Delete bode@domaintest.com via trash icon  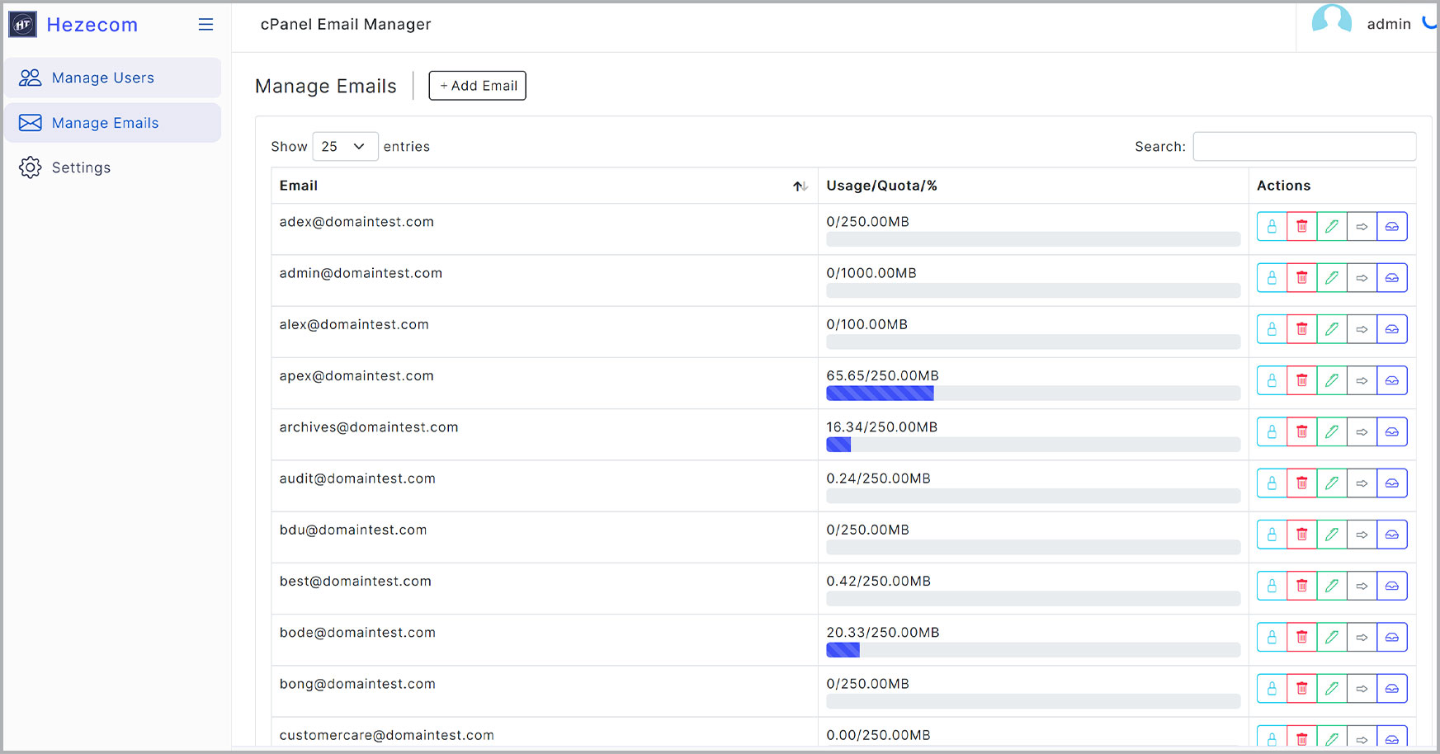click(x=1301, y=637)
